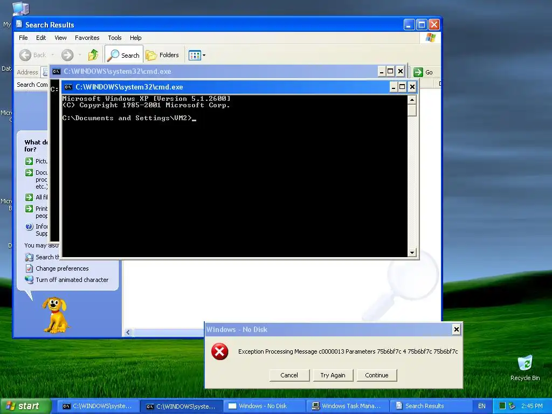Click the Change preferences icon
The height and width of the screenshot is (414, 552).
[29, 268]
